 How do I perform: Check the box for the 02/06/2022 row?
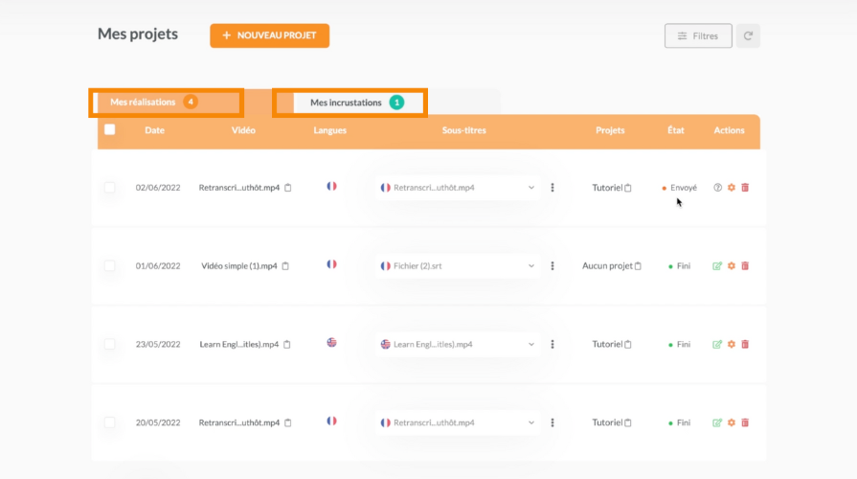click(x=110, y=188)
